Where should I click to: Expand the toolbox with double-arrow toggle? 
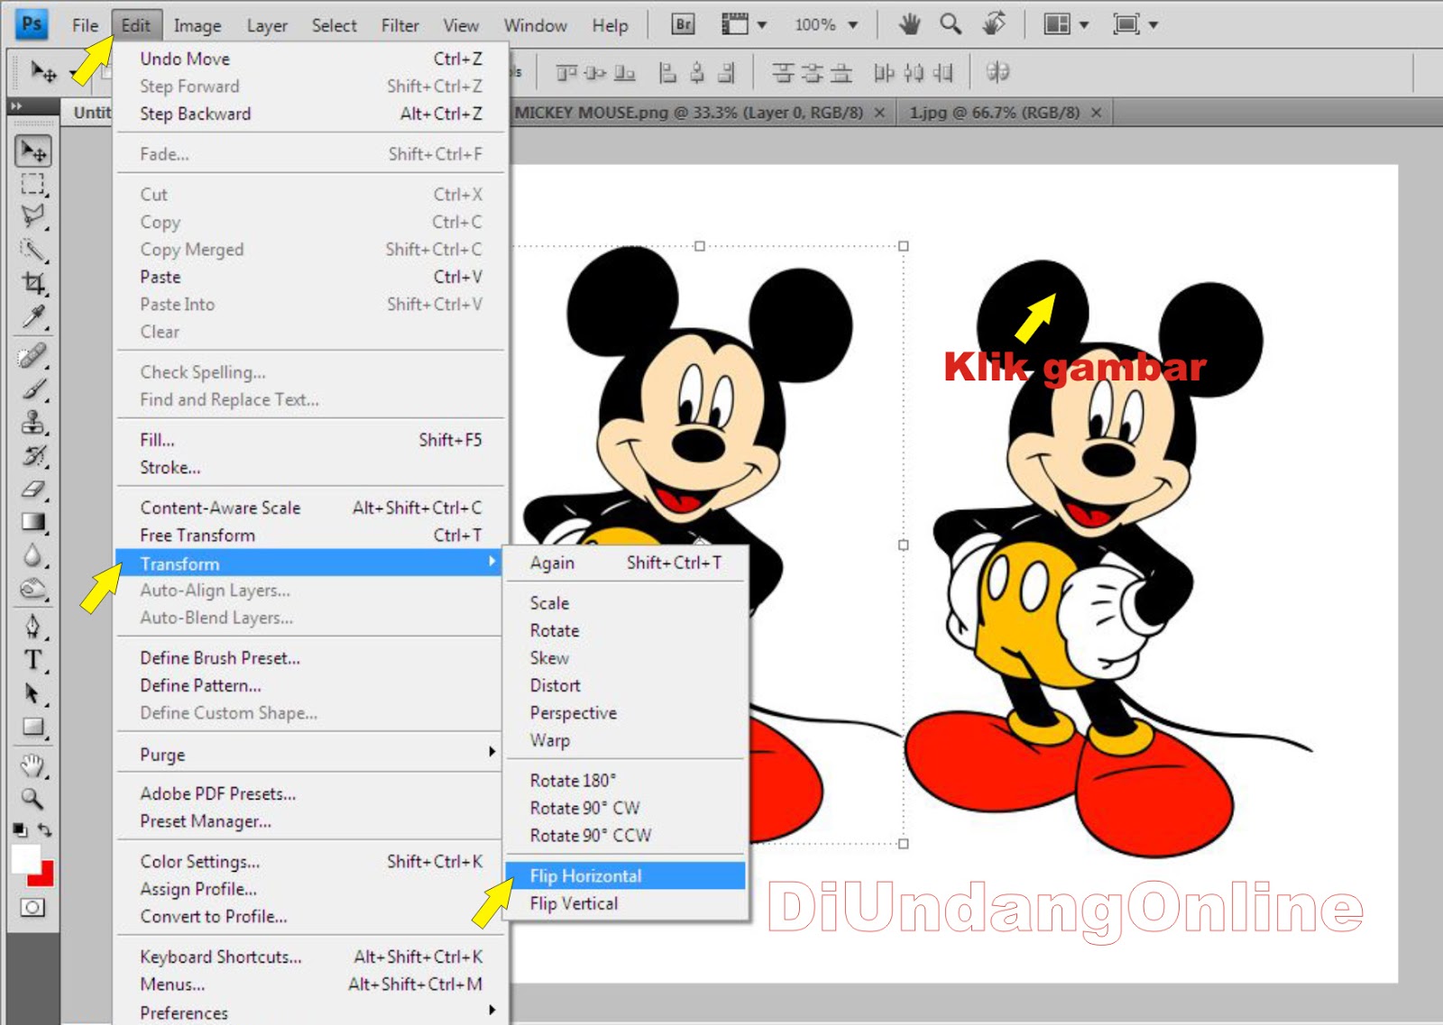tap(16, 106)
